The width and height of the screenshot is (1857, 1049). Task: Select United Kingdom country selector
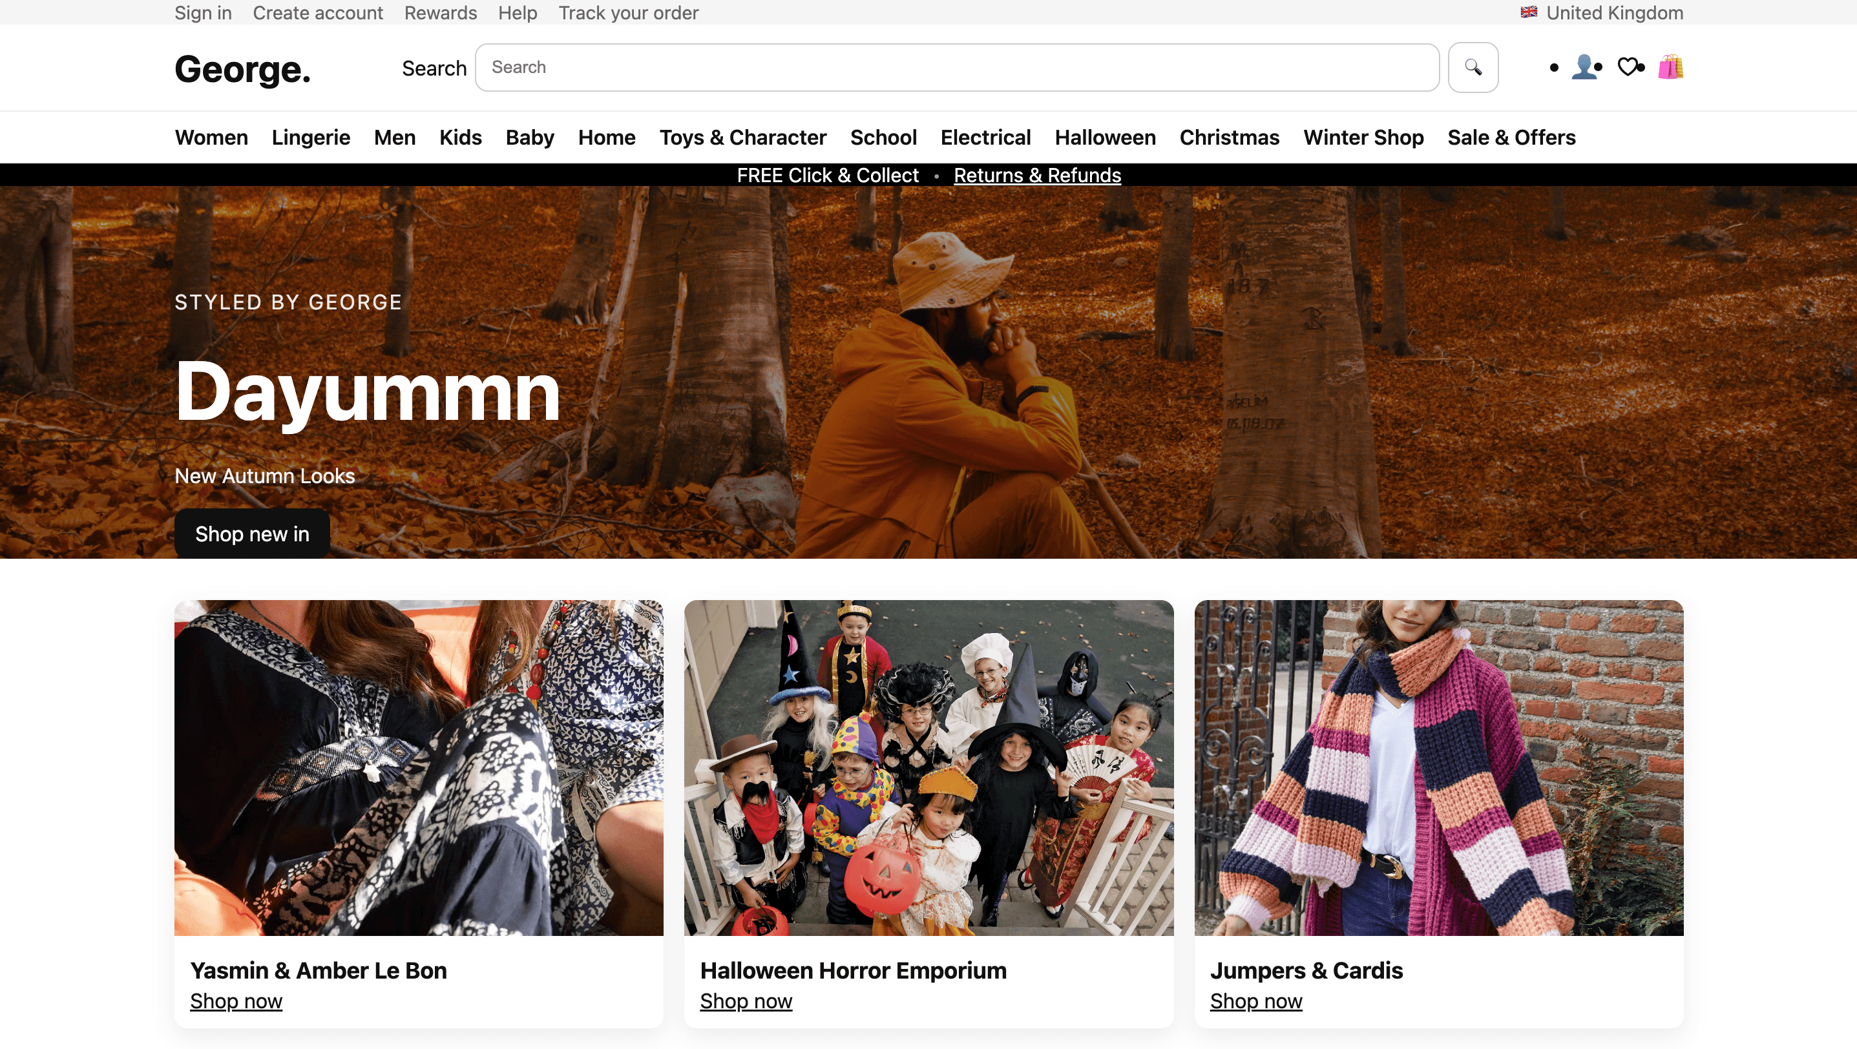[x=1614, y=13]
